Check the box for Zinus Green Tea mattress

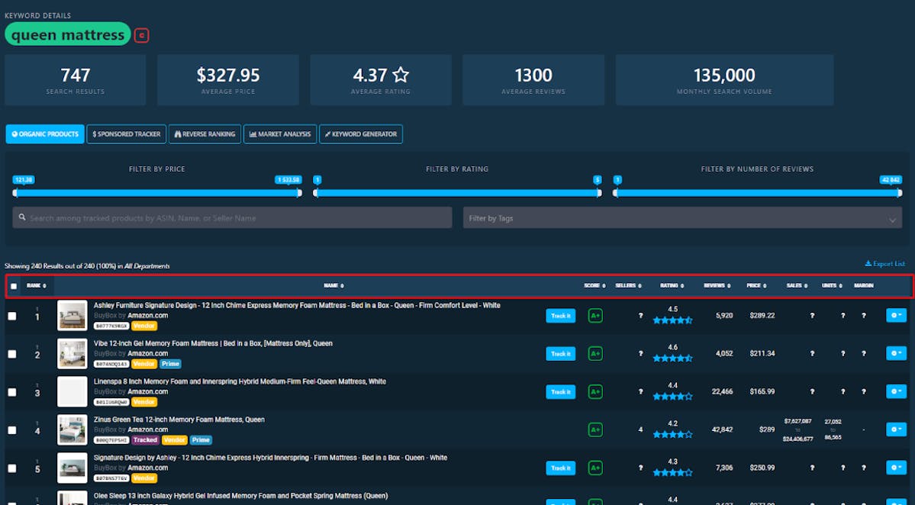pyautogui.click(x=12, y=430)
